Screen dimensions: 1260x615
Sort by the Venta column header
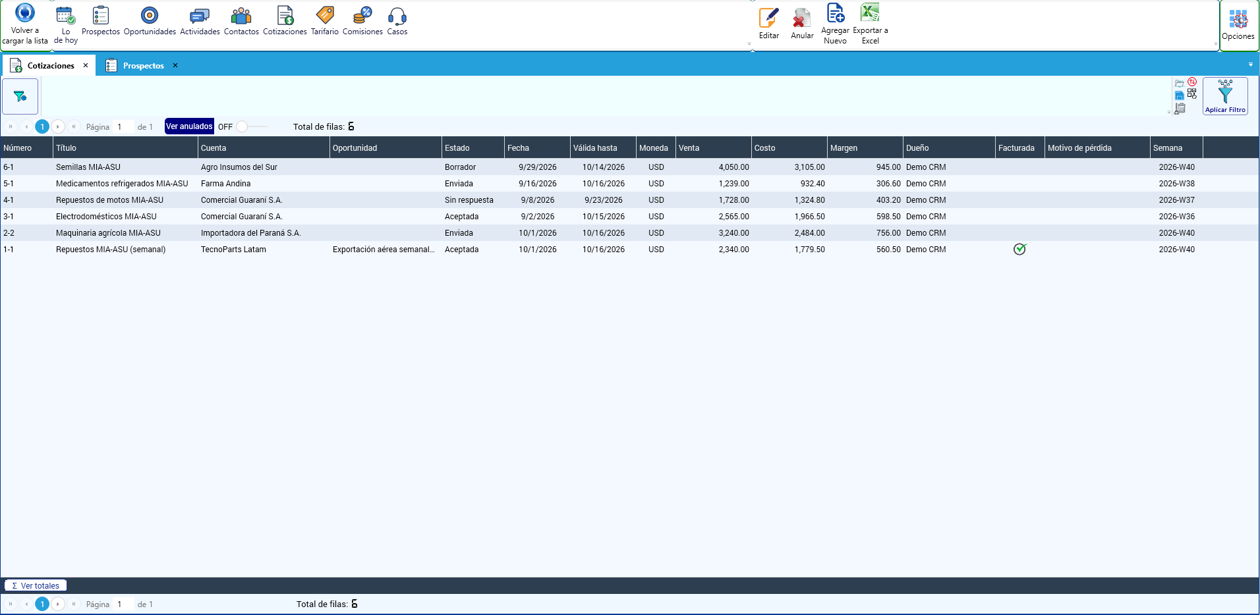click(x=713, y=148)
